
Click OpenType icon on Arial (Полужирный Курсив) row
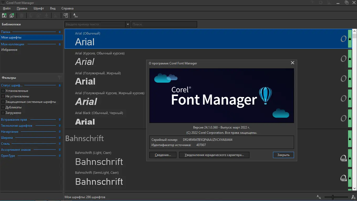click(343, 99)
